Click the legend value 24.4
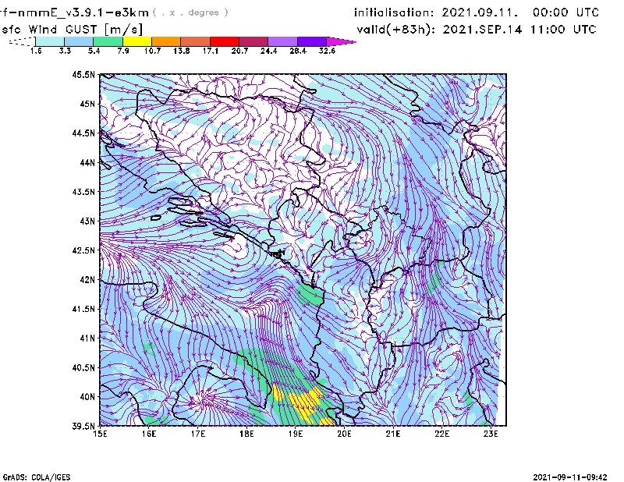The width and height of the screenshot is (624, 482). [x=268, y=51]
